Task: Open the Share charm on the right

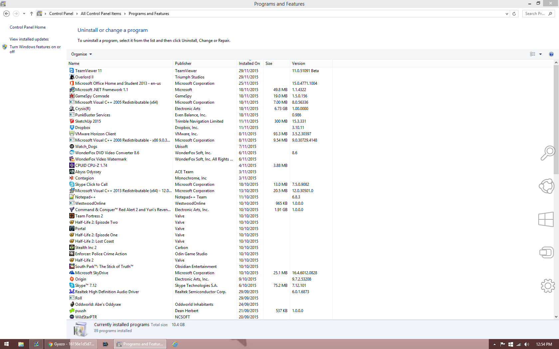Action: tap(547, 186)
